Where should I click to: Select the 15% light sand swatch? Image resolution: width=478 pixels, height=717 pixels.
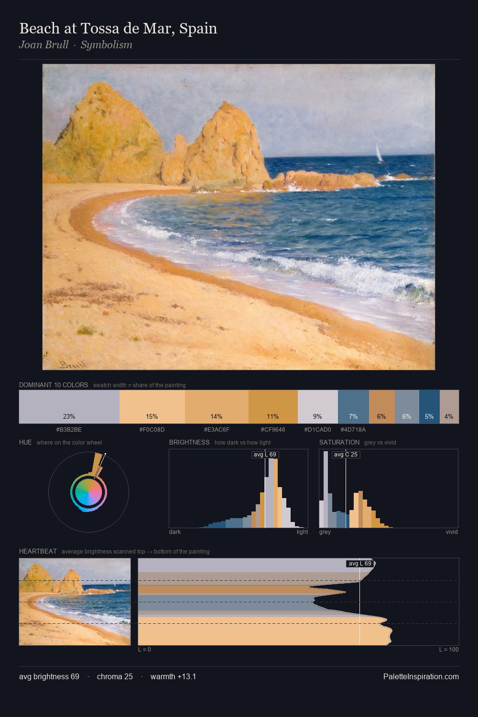click(152, 407)
